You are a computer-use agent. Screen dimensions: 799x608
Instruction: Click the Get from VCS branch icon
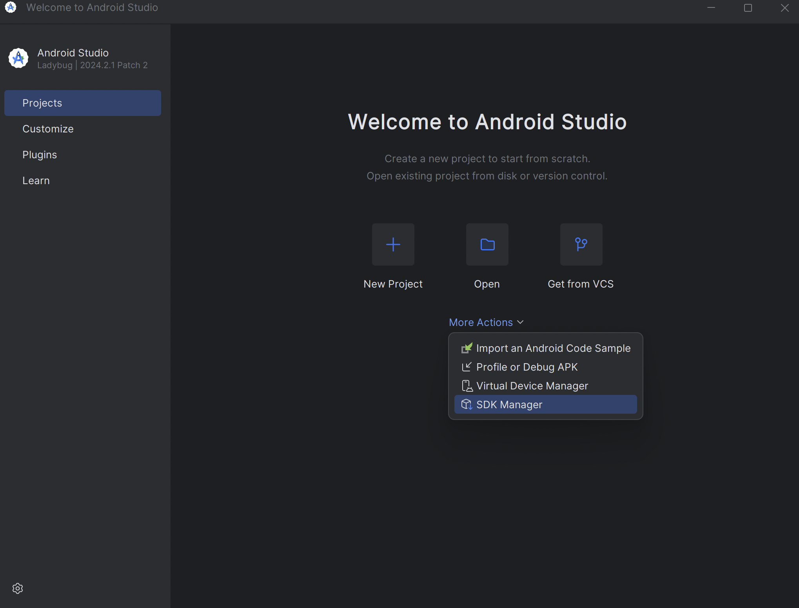(581, 244)
